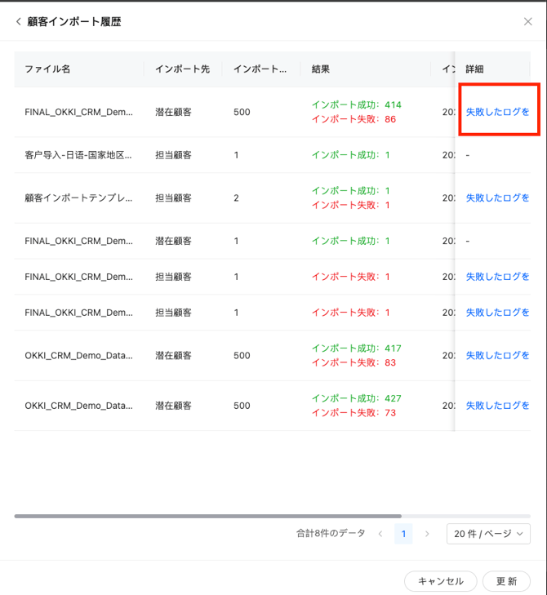Open failed log link for 417 success row
Image resolution: width=547 pixels, height=595 pixels.
tap(497, 355)
